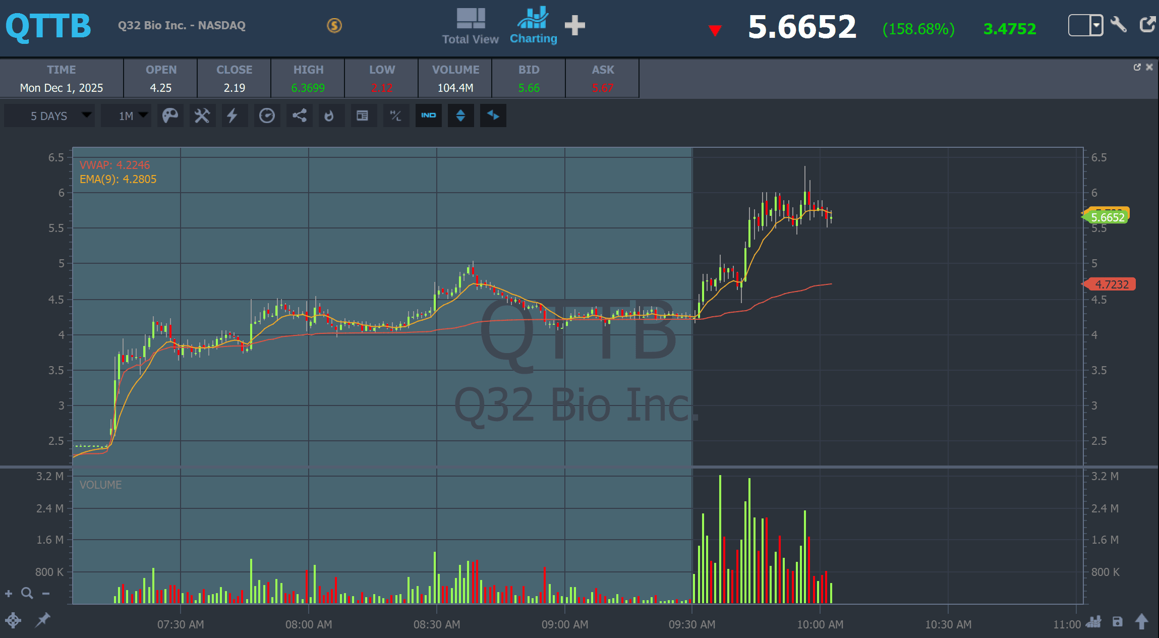The image size is (1159, 638).
Task: Click the flame hot-list icon
Action: (x=329, y=116)
